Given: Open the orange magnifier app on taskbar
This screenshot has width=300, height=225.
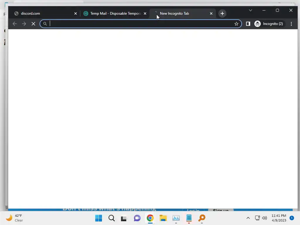Looking at the screenshot, I should (202, 218).
